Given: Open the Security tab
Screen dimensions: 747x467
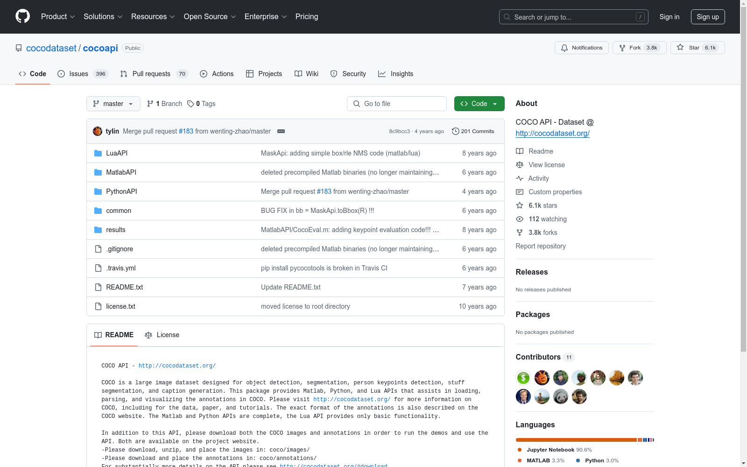Looking at the screenshot, I should (x=348, y=74).
